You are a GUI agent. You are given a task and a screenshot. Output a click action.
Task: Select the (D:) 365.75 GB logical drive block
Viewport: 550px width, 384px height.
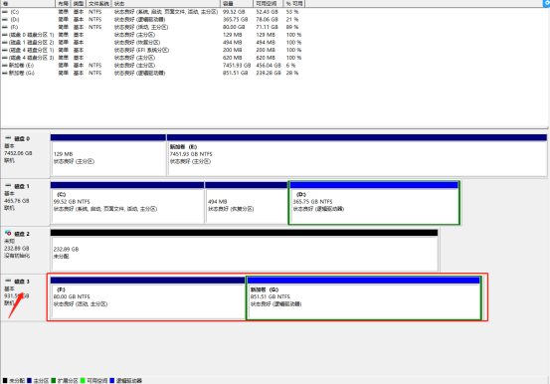click(x=374, y=203)
